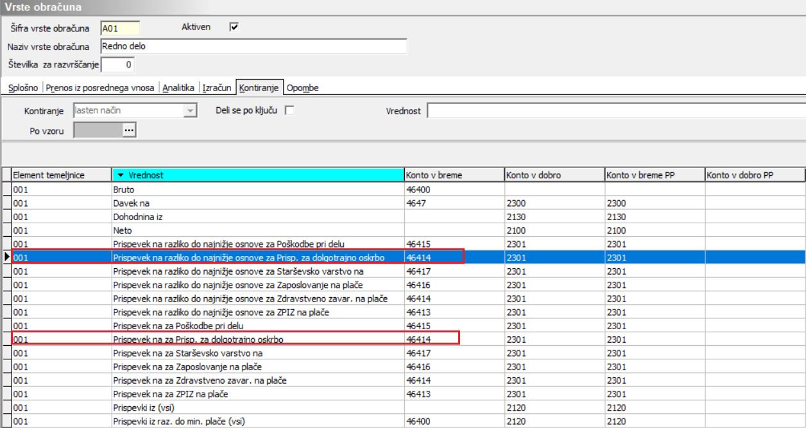Click the Številka za razvrščanje field
Image resolution: width=806 pixels, height=428 pixels.
tap(117, 65)
